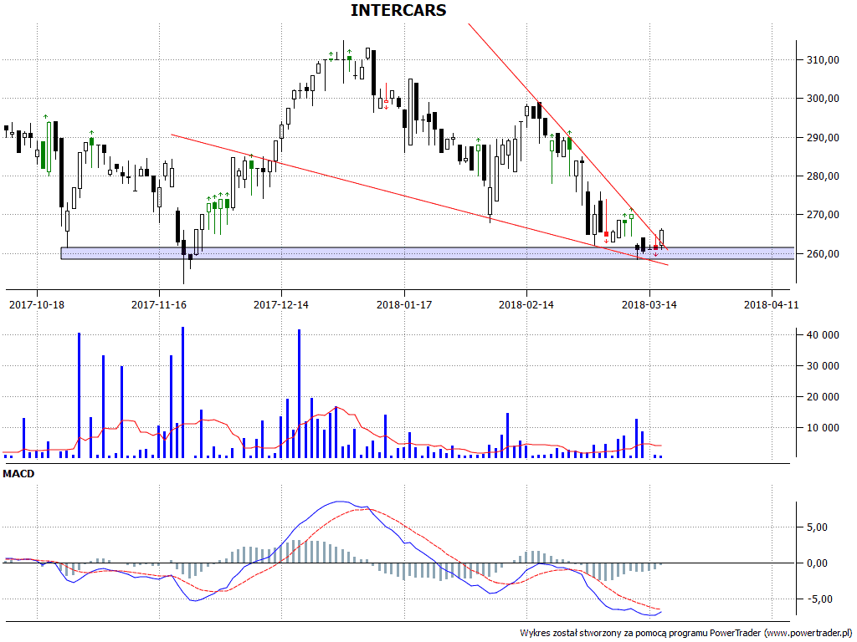The image size is (857, 642).
Task: Select the 2018-02-14 date label
Action: pos(526,304)
